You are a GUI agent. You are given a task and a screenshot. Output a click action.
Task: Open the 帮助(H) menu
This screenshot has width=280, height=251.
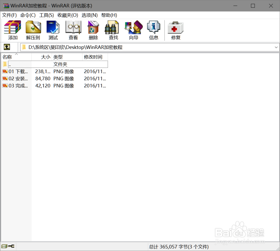109,15
